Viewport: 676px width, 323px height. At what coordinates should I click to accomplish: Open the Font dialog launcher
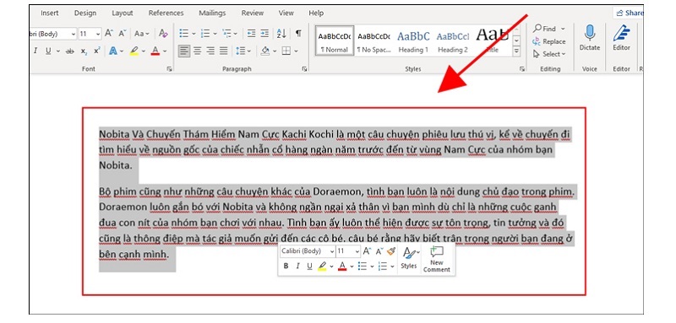[x=170, y=69]
